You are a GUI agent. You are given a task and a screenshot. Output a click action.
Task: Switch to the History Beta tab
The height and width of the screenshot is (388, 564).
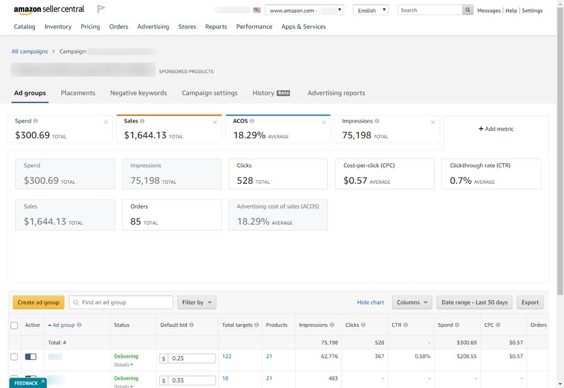[x=271, y=93]
